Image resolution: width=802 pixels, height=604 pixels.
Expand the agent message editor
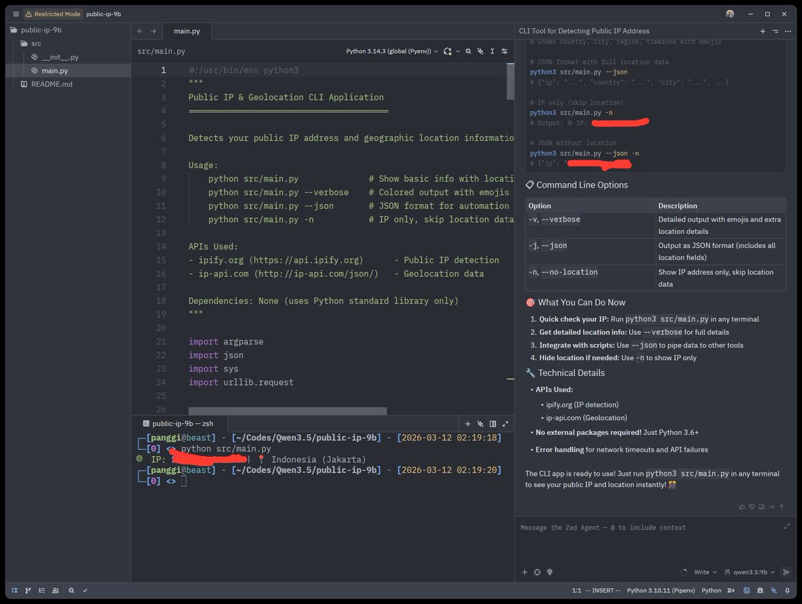[x=787, y=526]
